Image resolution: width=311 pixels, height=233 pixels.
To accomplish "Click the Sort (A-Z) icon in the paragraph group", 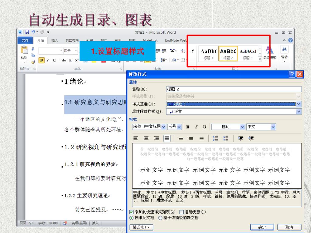I will [183, 51].
